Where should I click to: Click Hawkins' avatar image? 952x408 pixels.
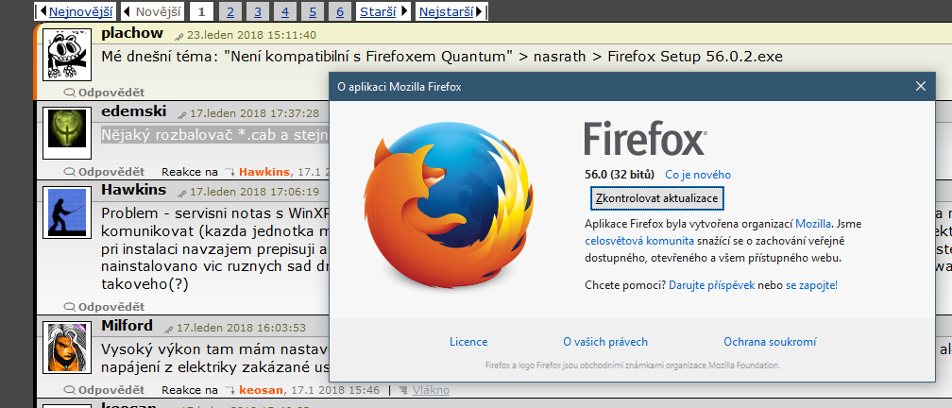(x=67, y=212)
